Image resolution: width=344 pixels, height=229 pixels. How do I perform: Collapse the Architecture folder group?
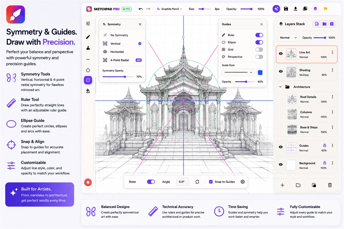click(x=280, y=87)
